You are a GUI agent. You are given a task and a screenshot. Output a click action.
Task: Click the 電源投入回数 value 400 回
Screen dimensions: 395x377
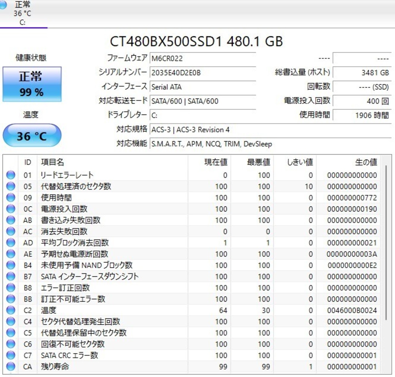362,101
